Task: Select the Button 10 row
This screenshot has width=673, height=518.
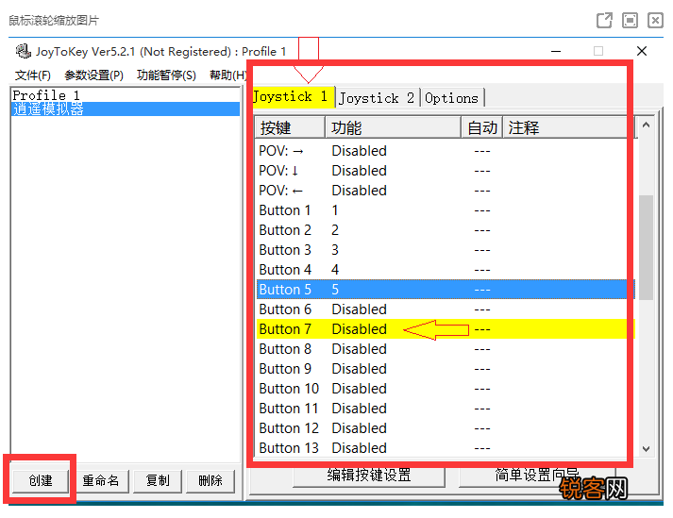Action: (x=446, y=389)
